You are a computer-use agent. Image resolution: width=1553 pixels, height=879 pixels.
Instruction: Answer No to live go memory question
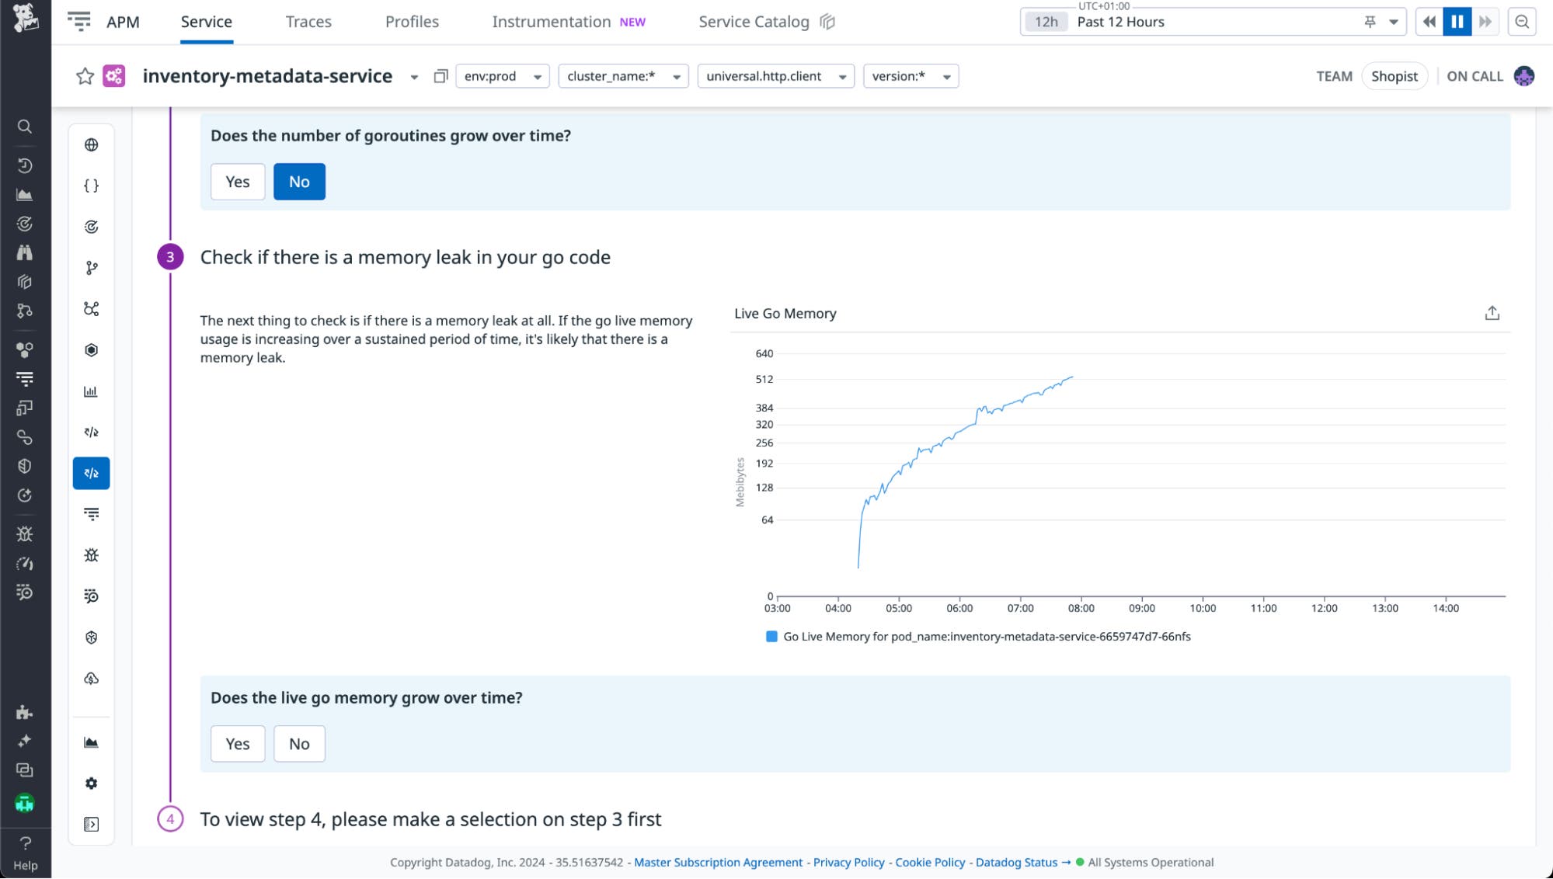(299, 743)
